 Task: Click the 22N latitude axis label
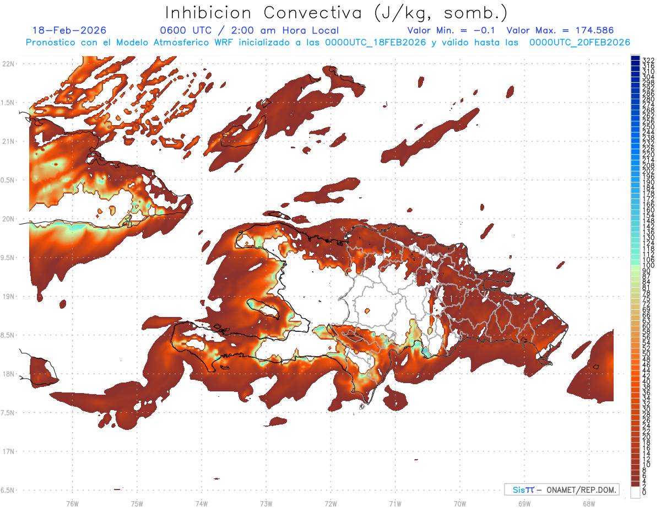(x=8, y=63)
